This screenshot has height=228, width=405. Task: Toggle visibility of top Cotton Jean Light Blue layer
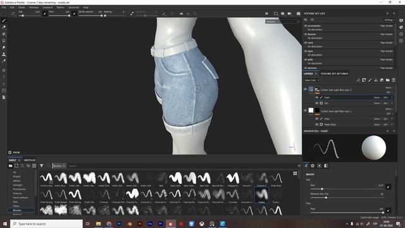tap(305, 89)
